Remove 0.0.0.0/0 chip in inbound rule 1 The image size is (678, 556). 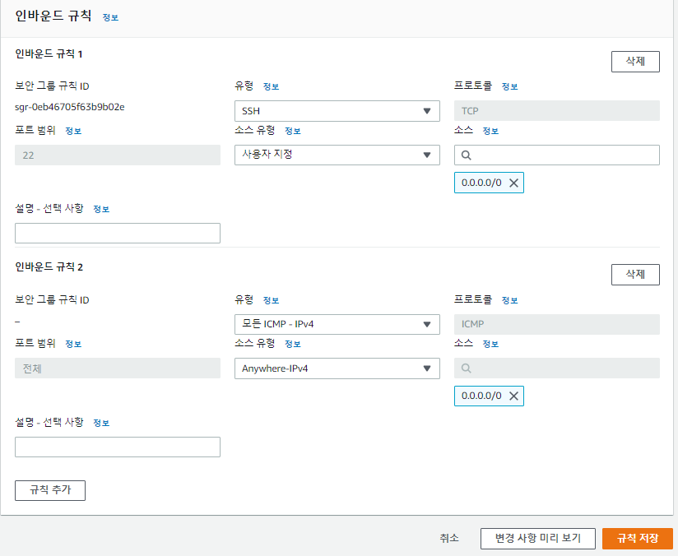pos(513,183)
